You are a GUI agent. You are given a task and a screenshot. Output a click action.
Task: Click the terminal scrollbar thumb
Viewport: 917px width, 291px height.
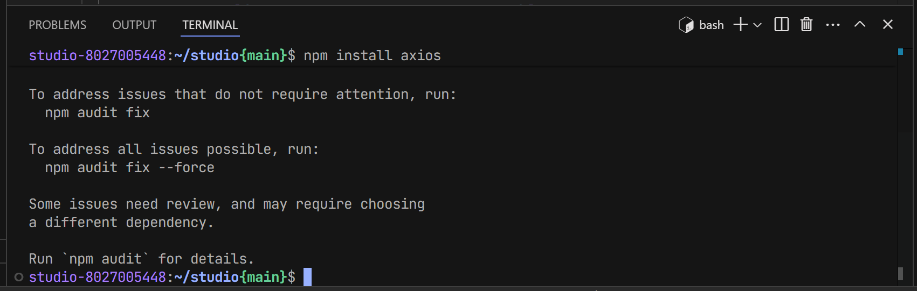[900, 274]
